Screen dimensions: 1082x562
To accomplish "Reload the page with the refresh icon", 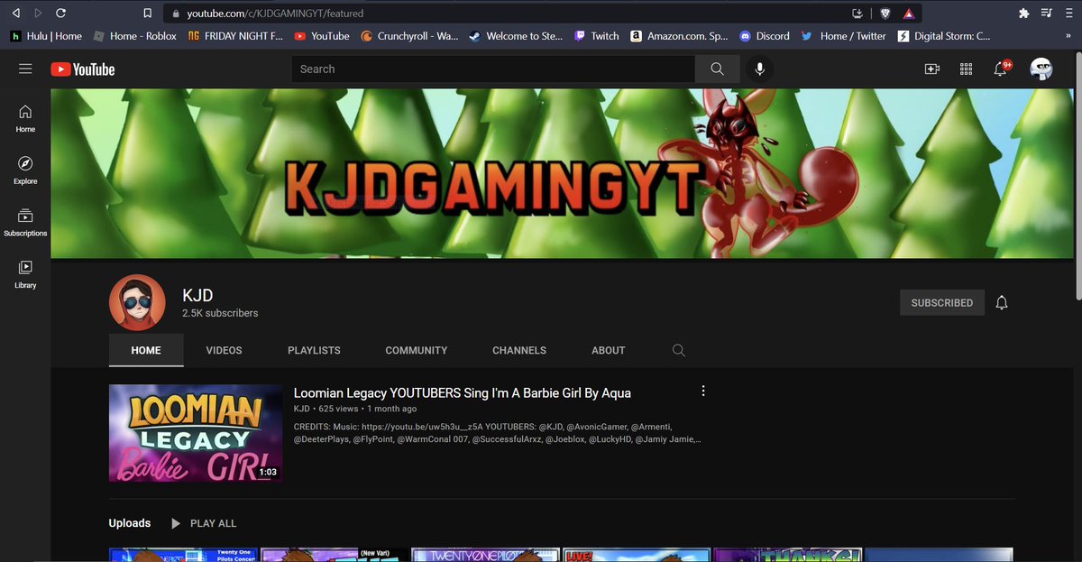I will click(x=60, y=14).
